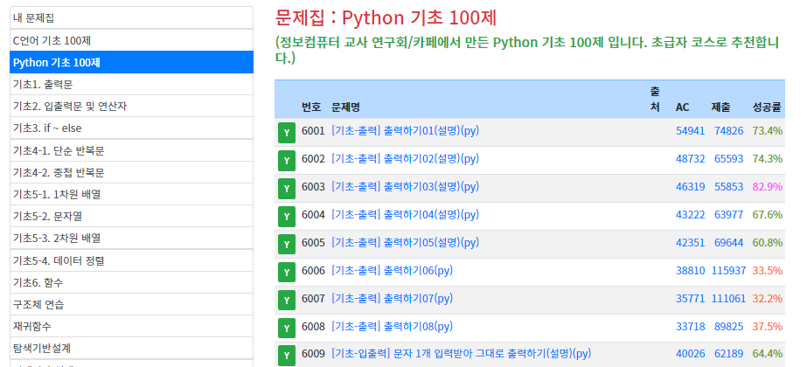The width and height of the screenshot is (807, 367).
Task: Open 기초4-1. 단순 반복문 category
Action: coord(131,150)
